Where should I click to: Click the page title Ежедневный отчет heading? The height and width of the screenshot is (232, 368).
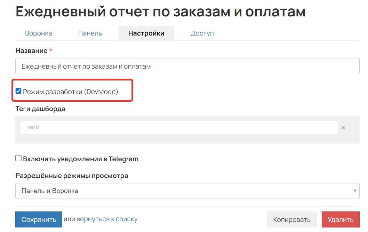[x=161, y=11]
